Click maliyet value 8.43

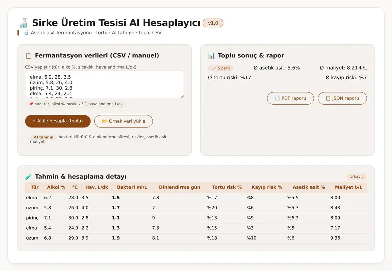(x=335, y=208)
